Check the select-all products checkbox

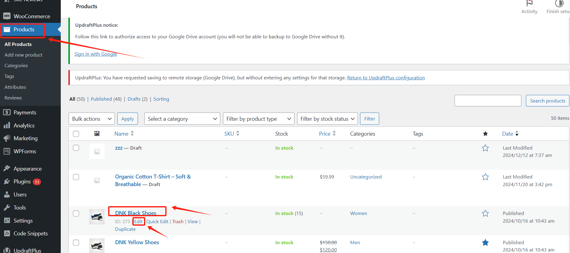coord(76,134)
